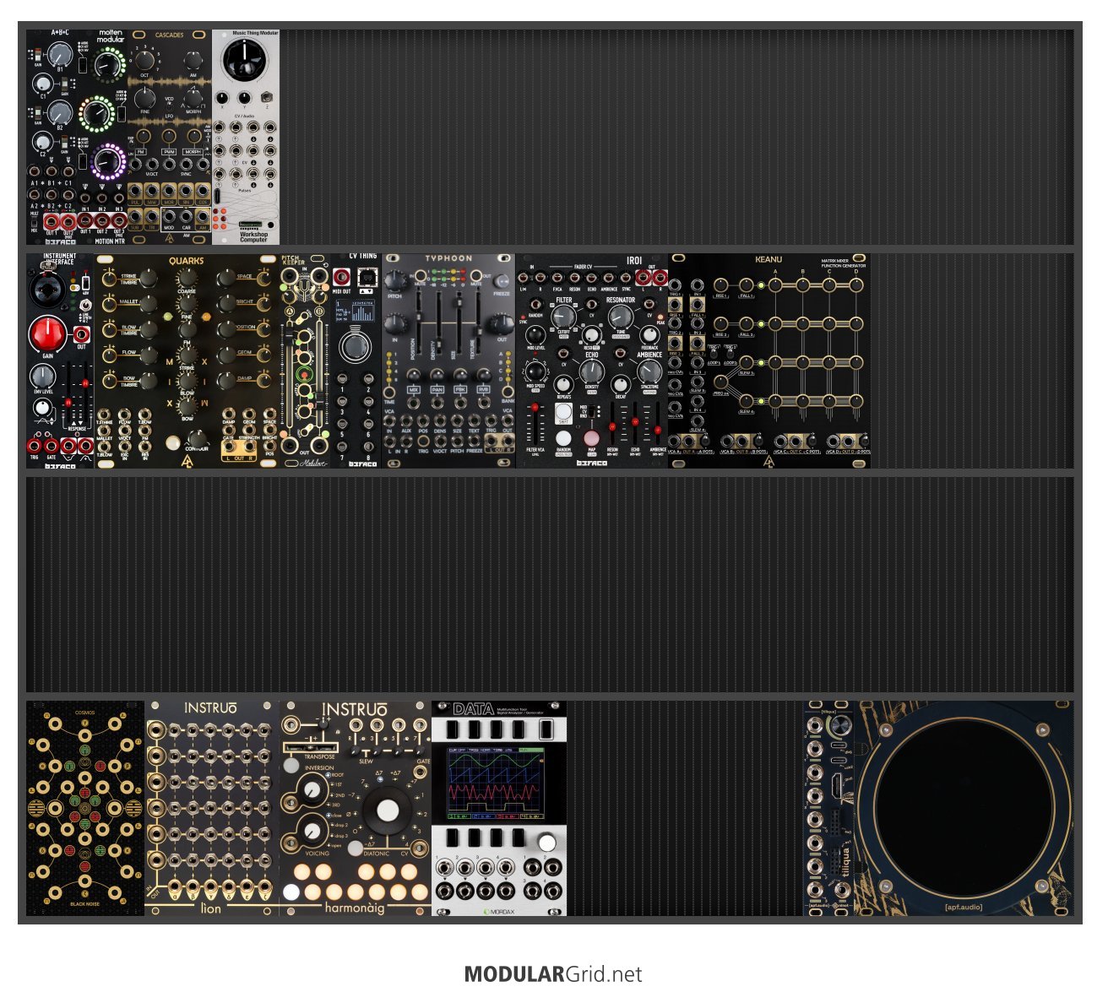Flip the Z switch on Workshop Computer
The image size is (1108, 992).
[x=267, y=97]
